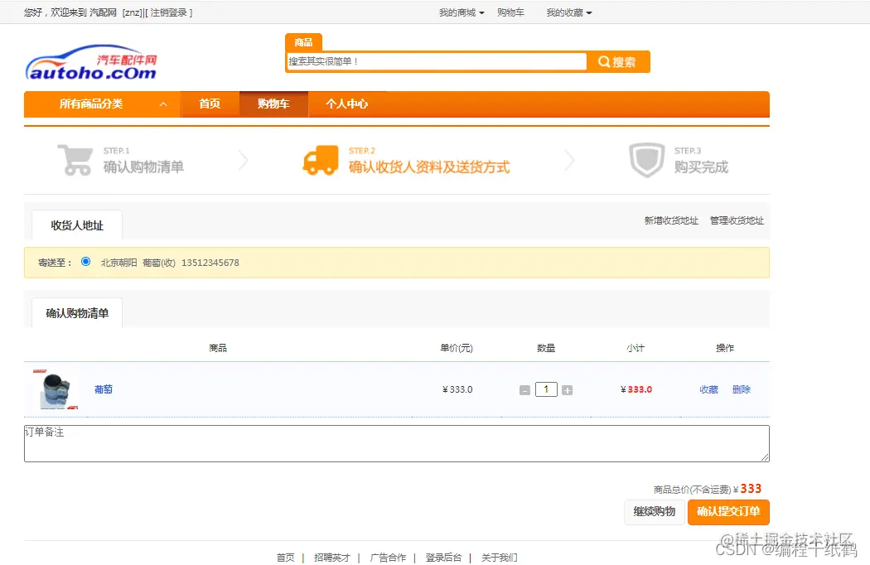Click the quantity input box
The width and height of the screenshot is (870, 565).
pos(546,389)
